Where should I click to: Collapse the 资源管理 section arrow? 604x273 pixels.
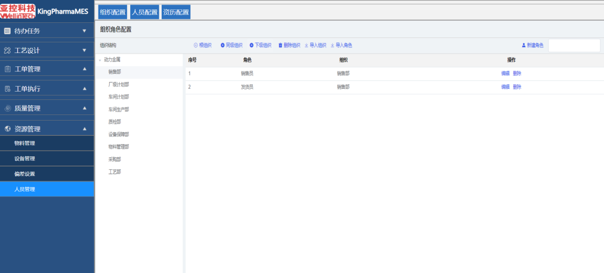click(84, 129)
